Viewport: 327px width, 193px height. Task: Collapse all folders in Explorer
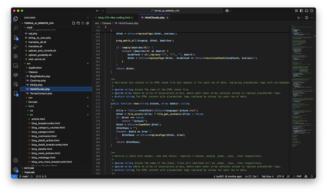tap(87, 23)
